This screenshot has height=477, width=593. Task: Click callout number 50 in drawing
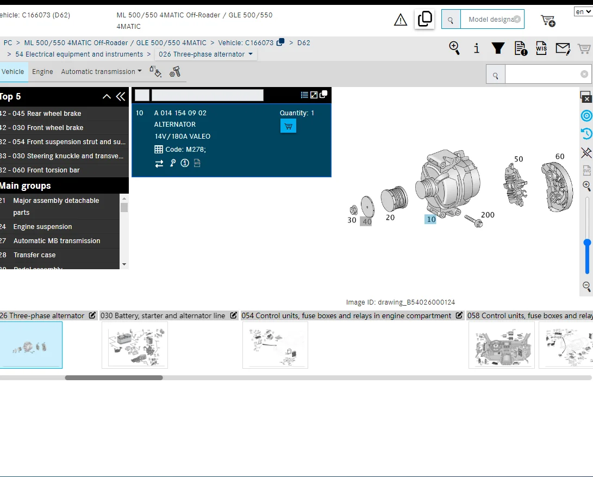tap(519, 159)
